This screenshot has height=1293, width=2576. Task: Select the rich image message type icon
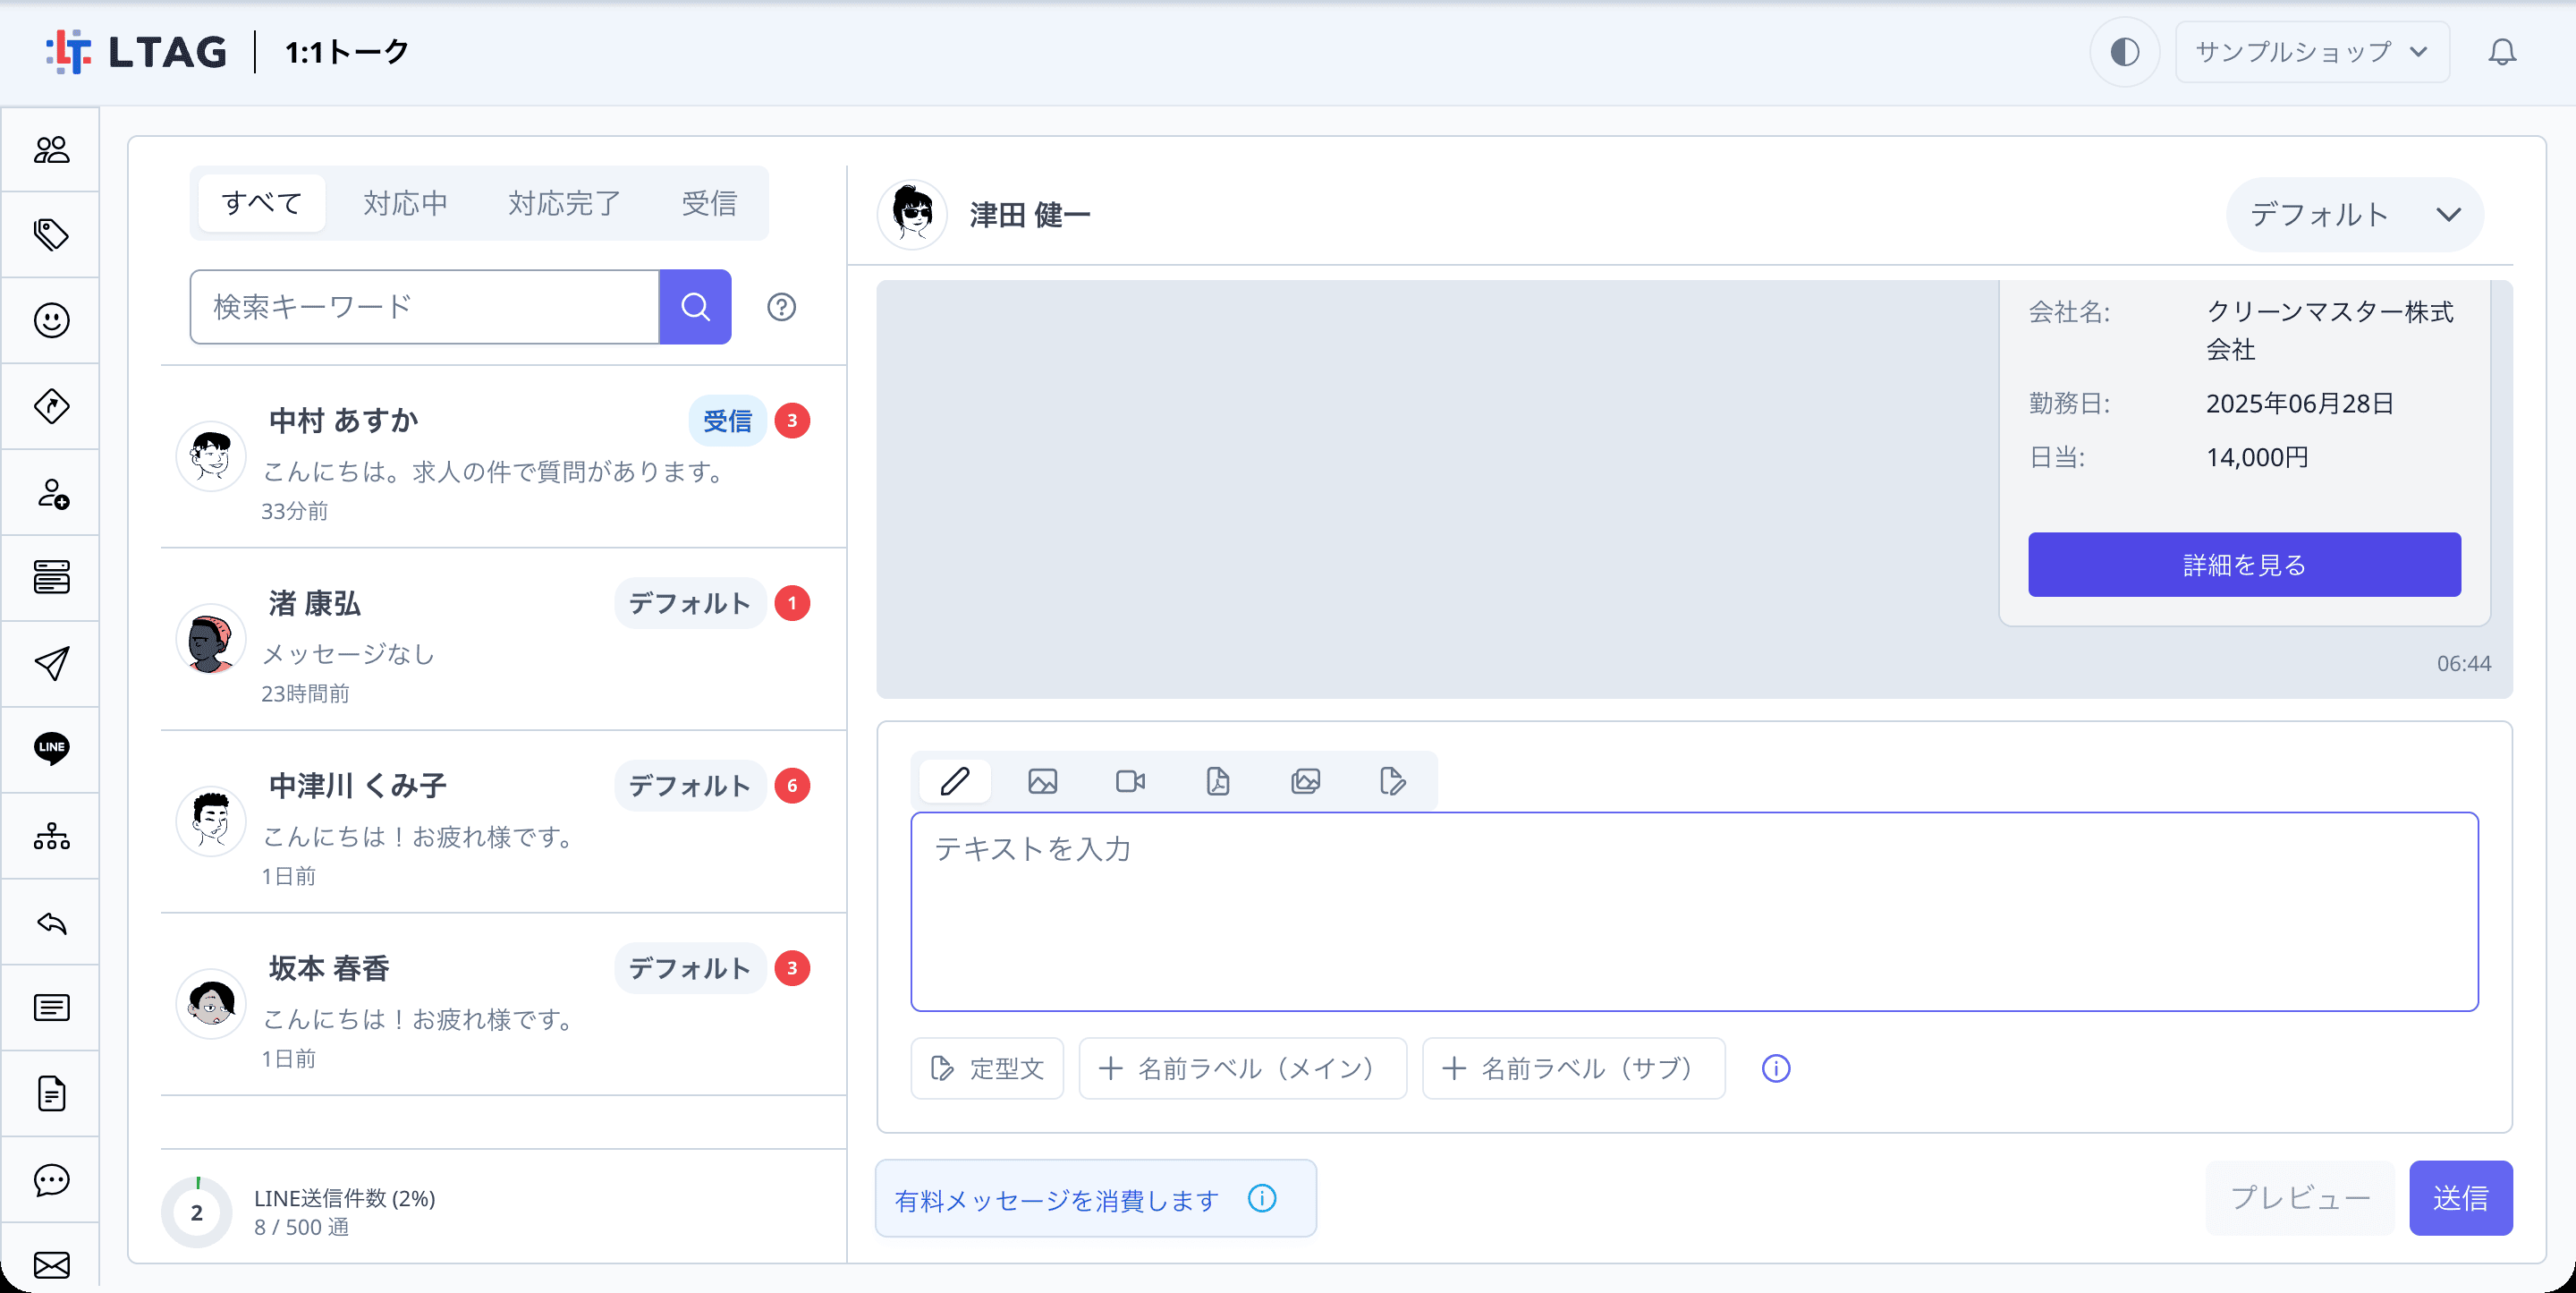coord(1305,780)
